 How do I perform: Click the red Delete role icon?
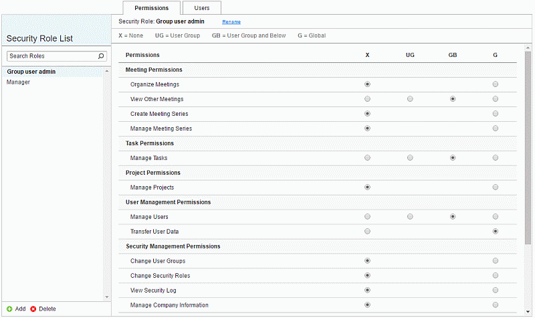[x=33, y=309]
